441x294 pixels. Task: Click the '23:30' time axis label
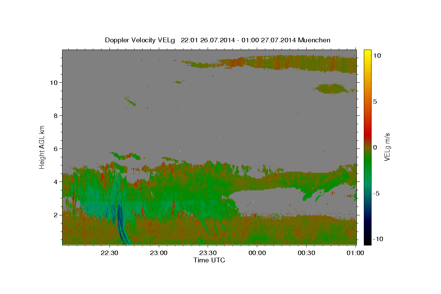208,253
